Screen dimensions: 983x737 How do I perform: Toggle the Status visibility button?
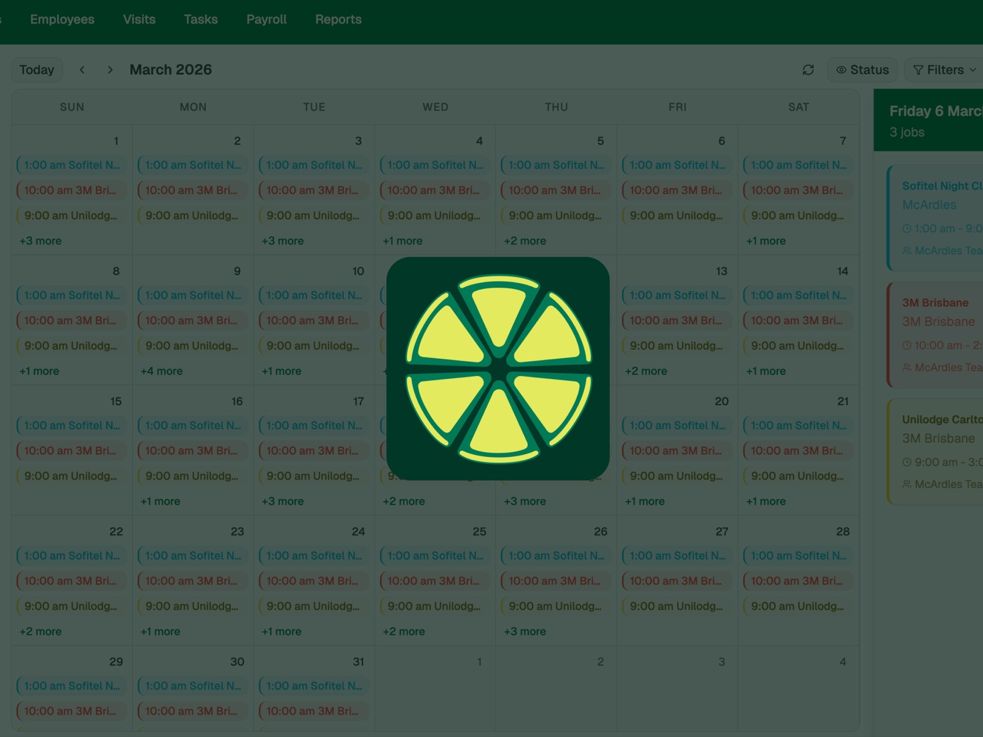point(863,70)
